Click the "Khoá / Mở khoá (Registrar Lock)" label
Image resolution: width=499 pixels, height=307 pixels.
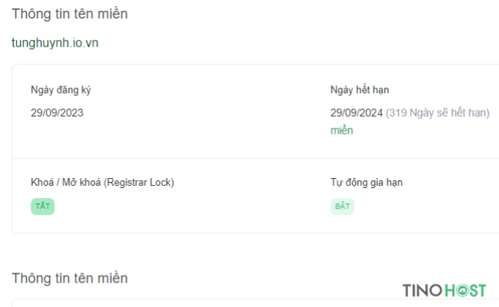102,183
